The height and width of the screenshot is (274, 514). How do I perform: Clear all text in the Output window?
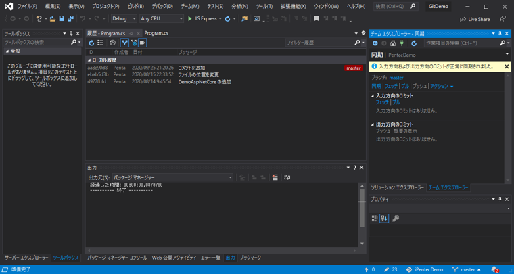tap(275, 177)
